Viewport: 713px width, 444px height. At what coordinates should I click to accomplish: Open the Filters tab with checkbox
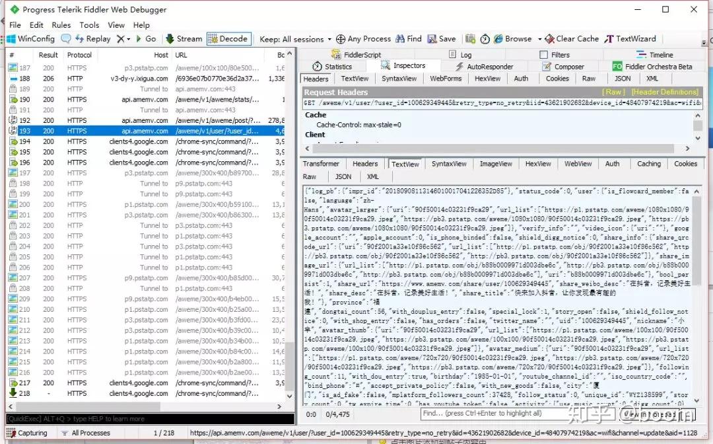(x=555, y=55)
